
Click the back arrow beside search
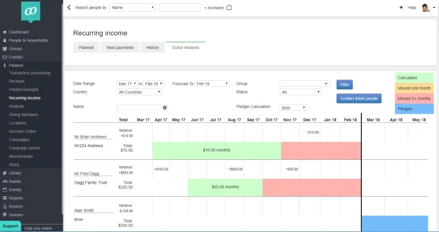[69, 8]
